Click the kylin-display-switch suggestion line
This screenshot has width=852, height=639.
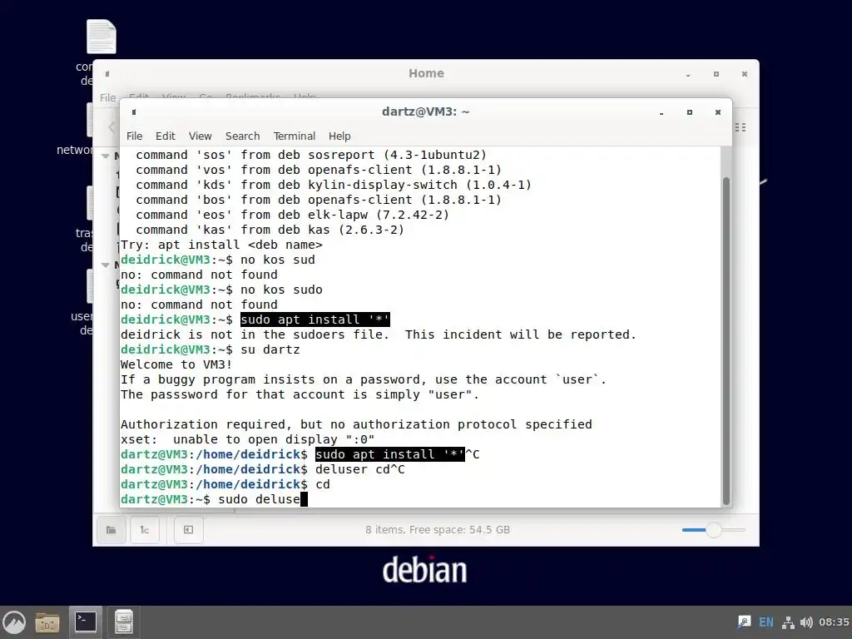click(x=334, y=185)
